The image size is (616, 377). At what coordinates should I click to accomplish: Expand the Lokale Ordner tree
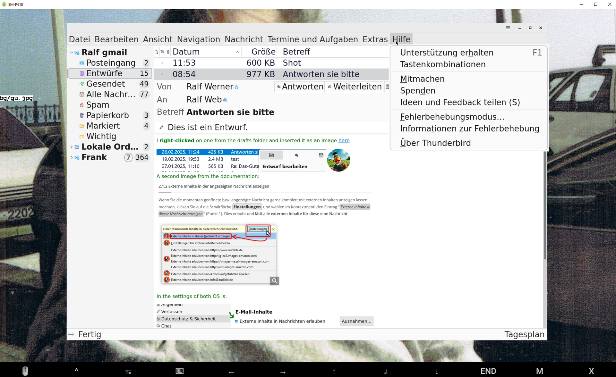pyautogui.click(x=71, y=147)
